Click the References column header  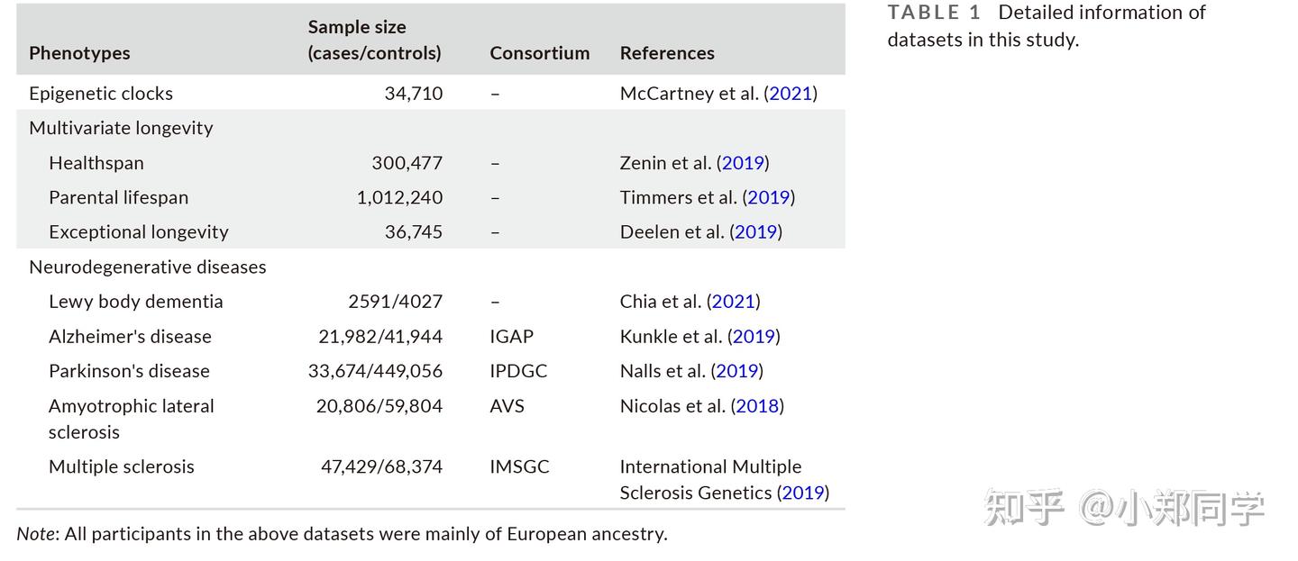click(667, 53)
